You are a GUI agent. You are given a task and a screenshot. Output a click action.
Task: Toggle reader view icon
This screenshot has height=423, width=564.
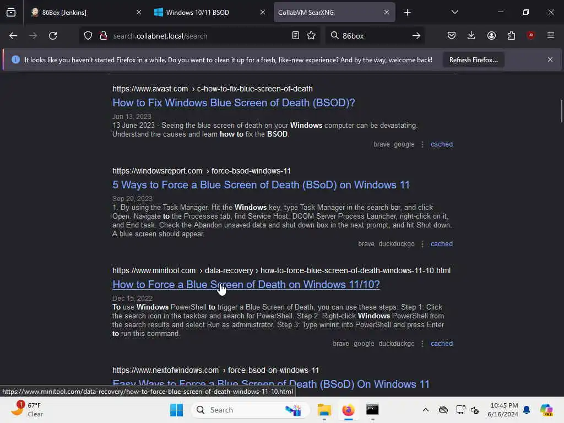pyautogui.click(x=296, y=36)
